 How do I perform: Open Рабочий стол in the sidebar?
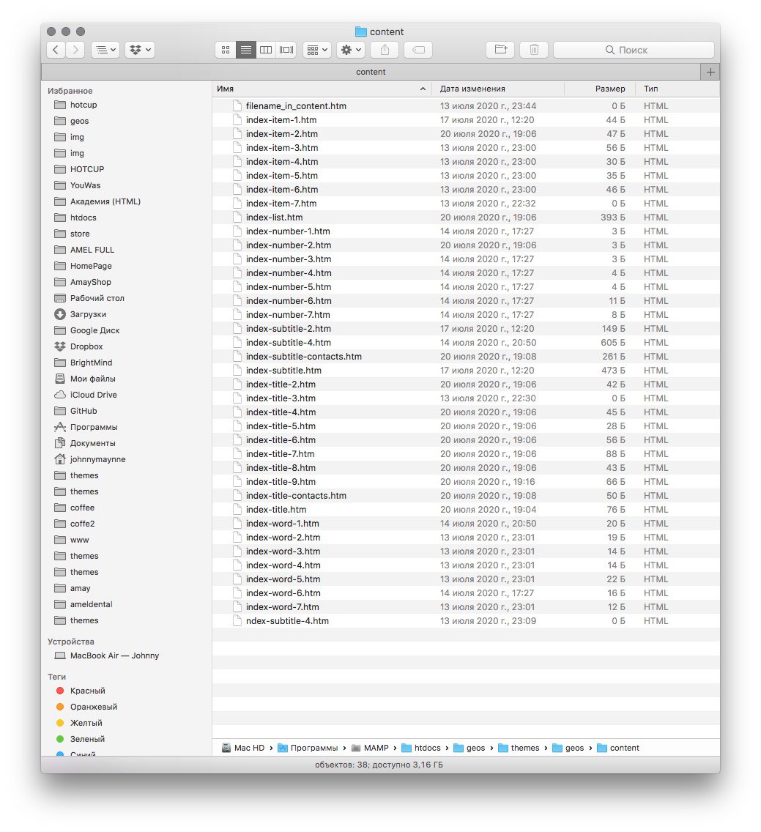[97, 298]
